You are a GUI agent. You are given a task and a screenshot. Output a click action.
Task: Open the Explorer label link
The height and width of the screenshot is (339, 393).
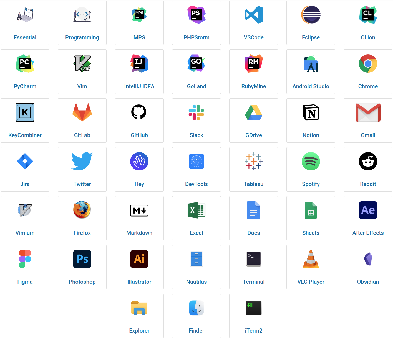pos(139,331)
